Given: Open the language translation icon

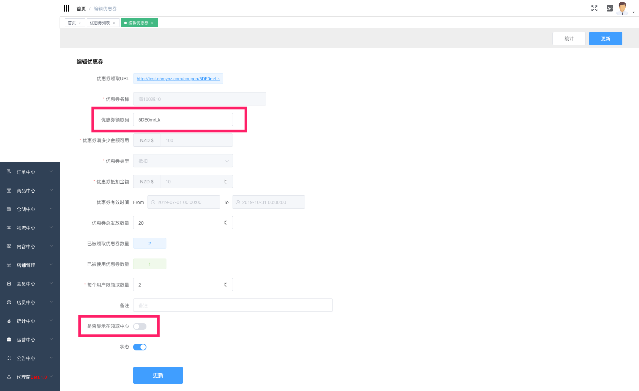Looking at the screenshot, I should click(609, 8).
